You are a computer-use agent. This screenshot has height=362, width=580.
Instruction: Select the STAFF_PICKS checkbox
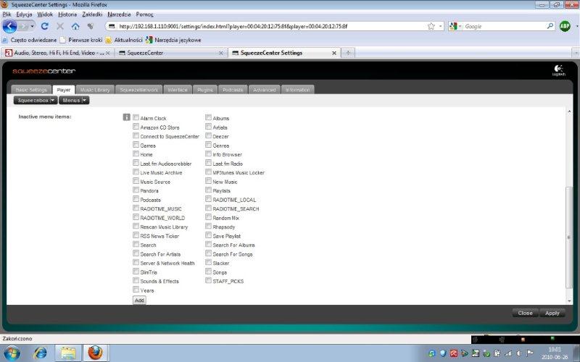click(x=208, y=280)
